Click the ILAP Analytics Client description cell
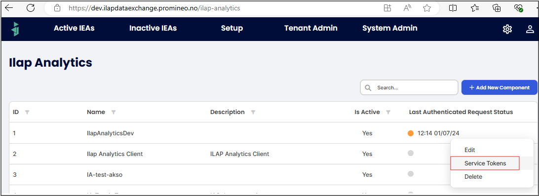The image size is (539, 196). click(x=239, y=154)
